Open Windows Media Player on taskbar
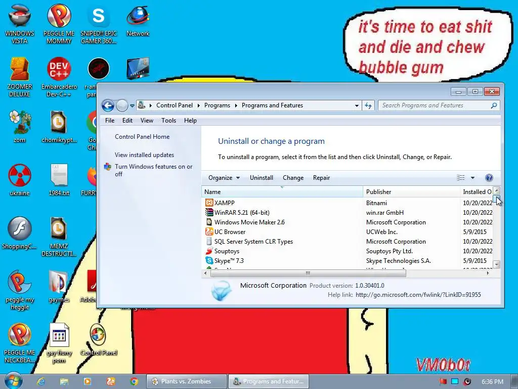 point(88,381)
